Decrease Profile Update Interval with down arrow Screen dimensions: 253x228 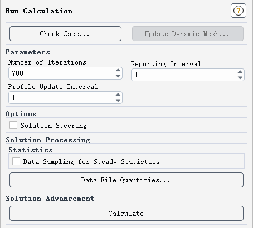[118, 100]
